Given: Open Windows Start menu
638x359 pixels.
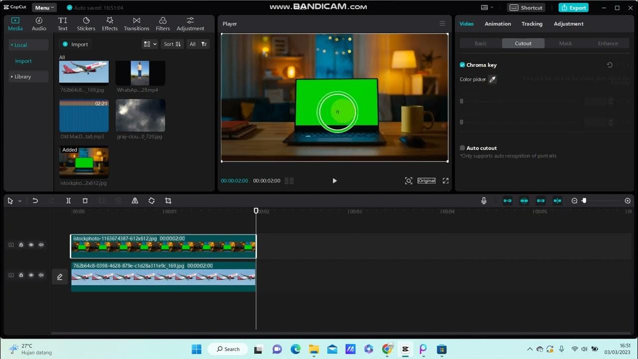Looking at the screenshot, I should [197, 349].
